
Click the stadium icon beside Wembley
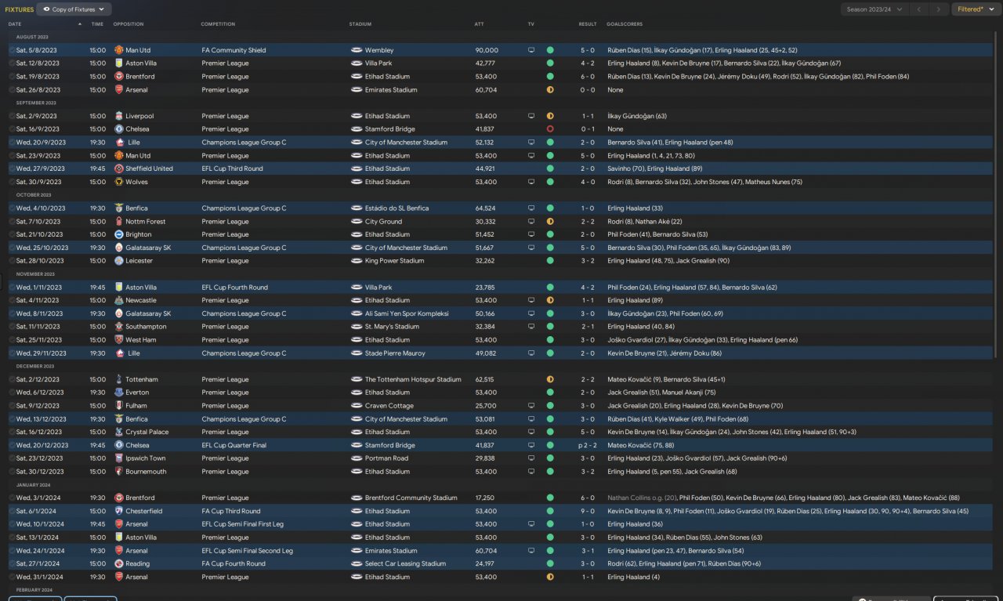tap(357, 50)
